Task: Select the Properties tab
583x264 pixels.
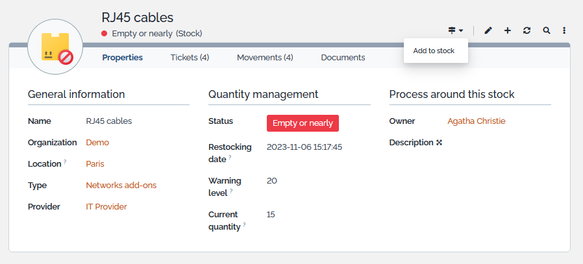Action: (x=122, y=58)
